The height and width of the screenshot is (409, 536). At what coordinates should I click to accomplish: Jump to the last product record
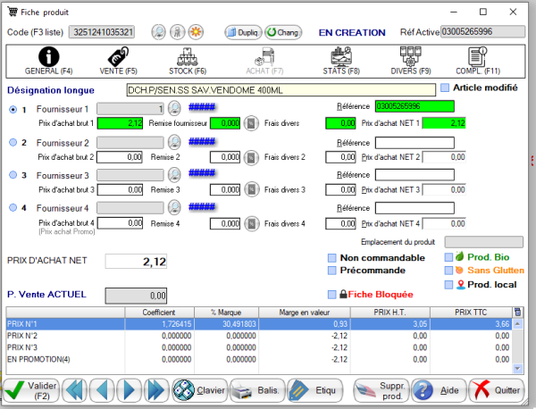(x=156, y=389)
